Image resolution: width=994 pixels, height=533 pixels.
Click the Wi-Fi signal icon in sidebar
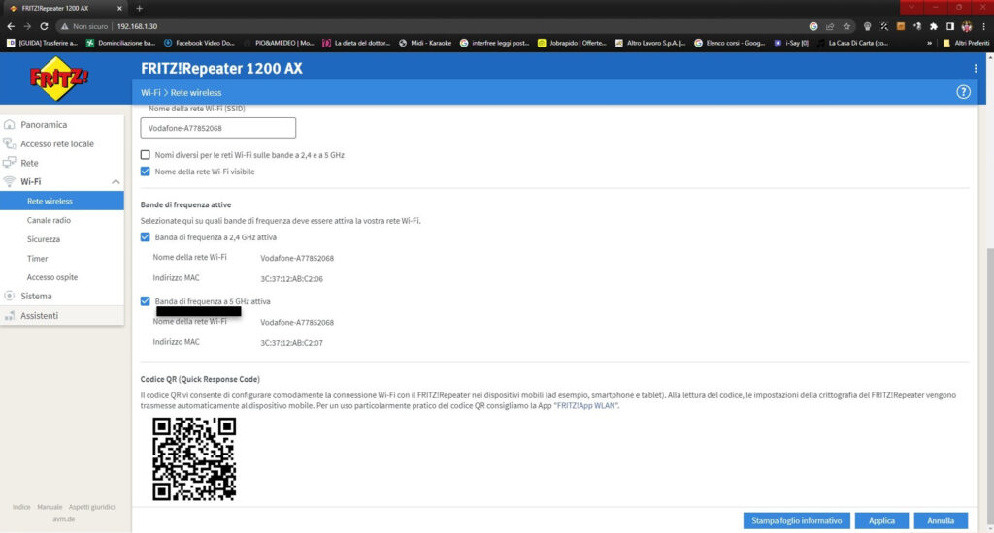(10, 181)
